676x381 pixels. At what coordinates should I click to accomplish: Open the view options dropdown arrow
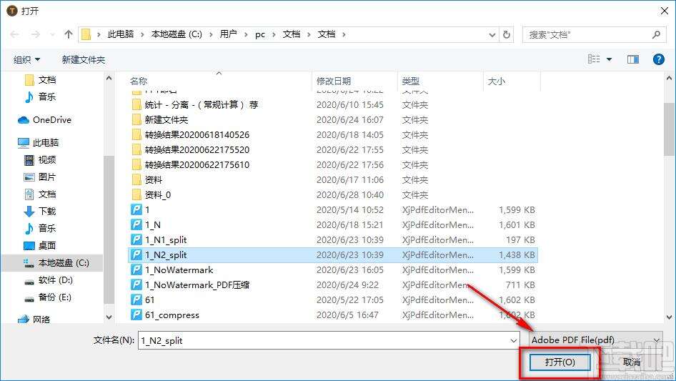(609, 59)
